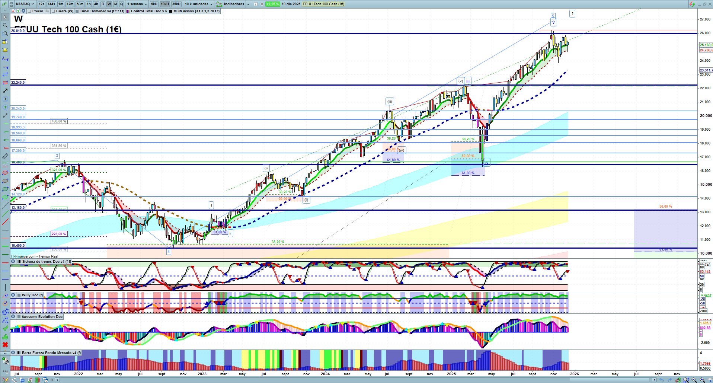Click the green thumbs-up icon

coord(5,336)
